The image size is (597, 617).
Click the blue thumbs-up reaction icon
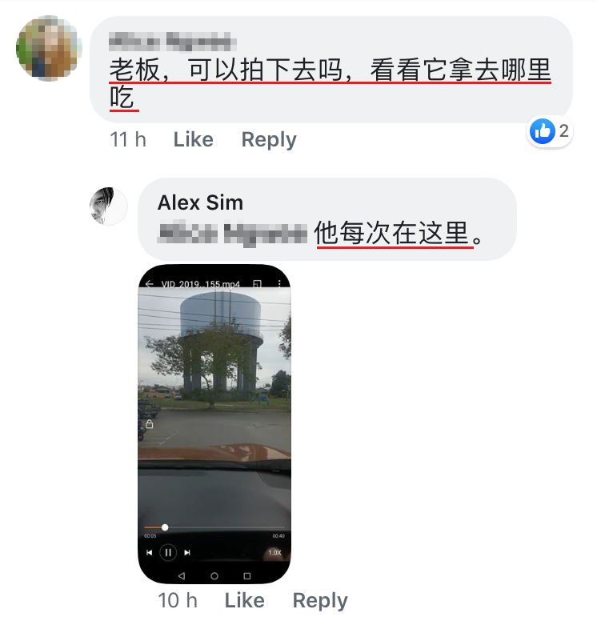[x=543, y=131]
